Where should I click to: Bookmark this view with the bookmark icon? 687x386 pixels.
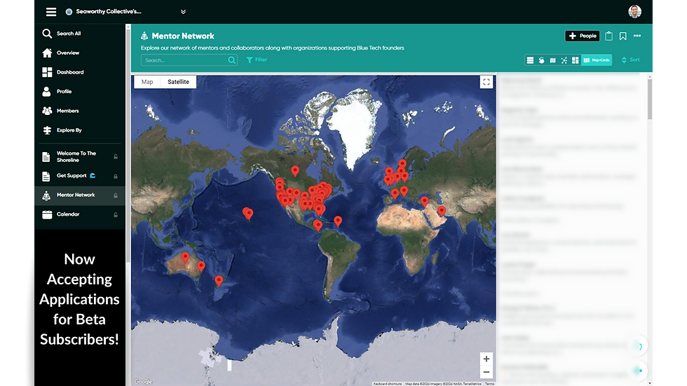[x=623, y=36]
